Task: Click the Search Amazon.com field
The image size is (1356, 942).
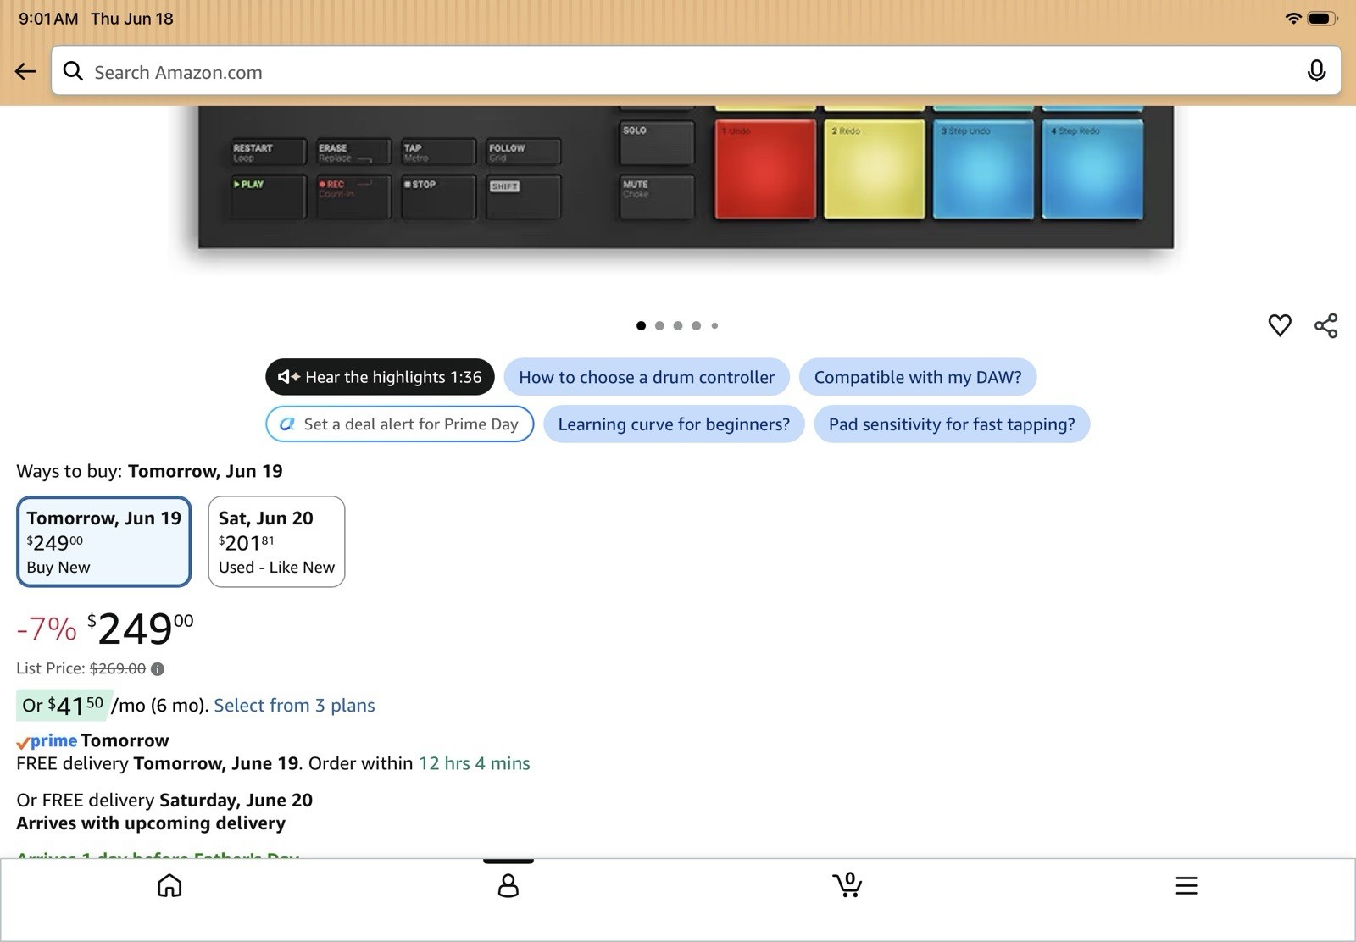Action: coord(696,71)
